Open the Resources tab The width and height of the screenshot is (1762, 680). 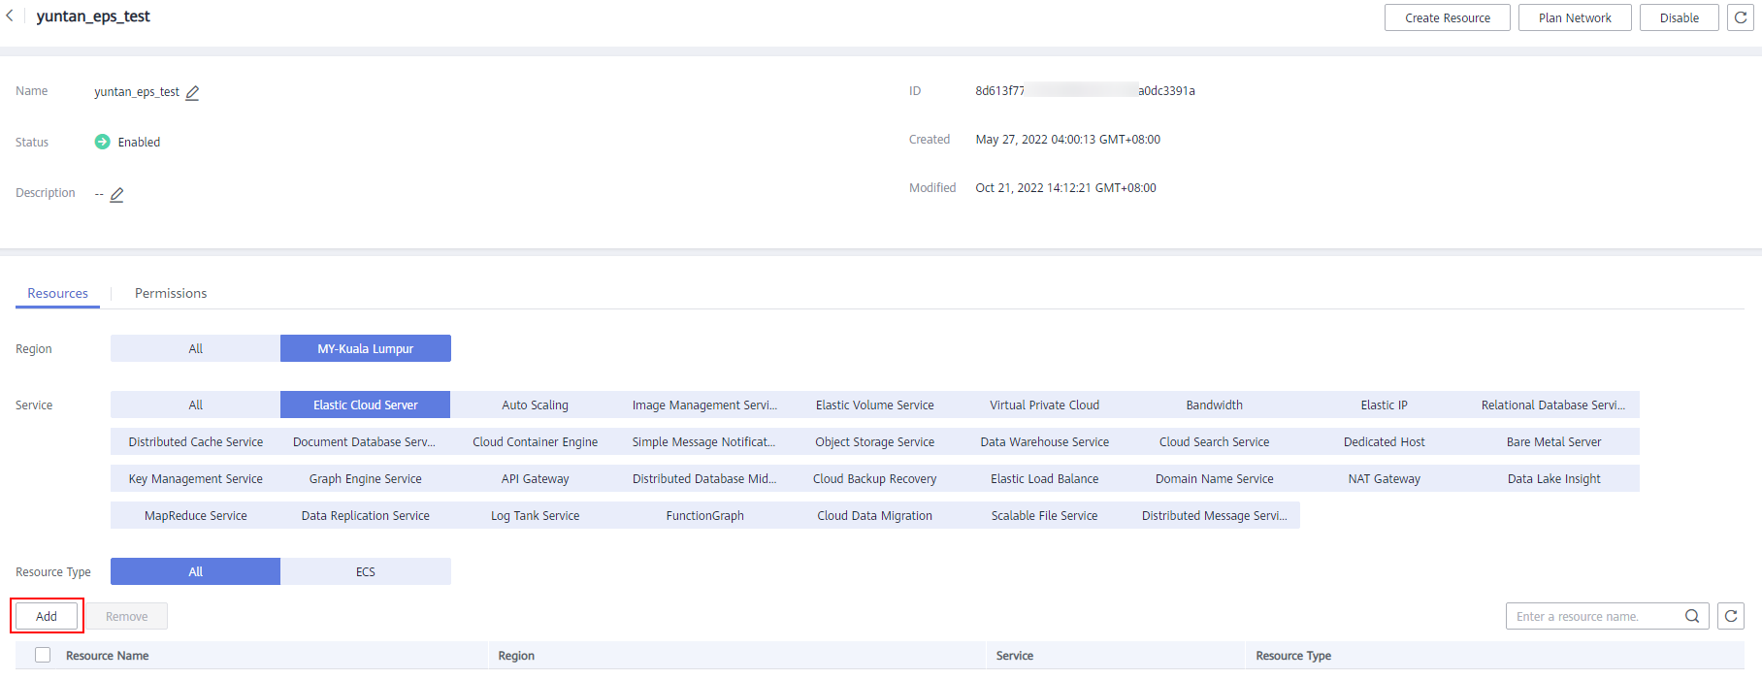coord(57,293)
